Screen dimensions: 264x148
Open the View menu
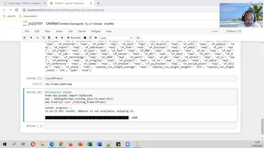pyautogui.click(x=47, y=31)
